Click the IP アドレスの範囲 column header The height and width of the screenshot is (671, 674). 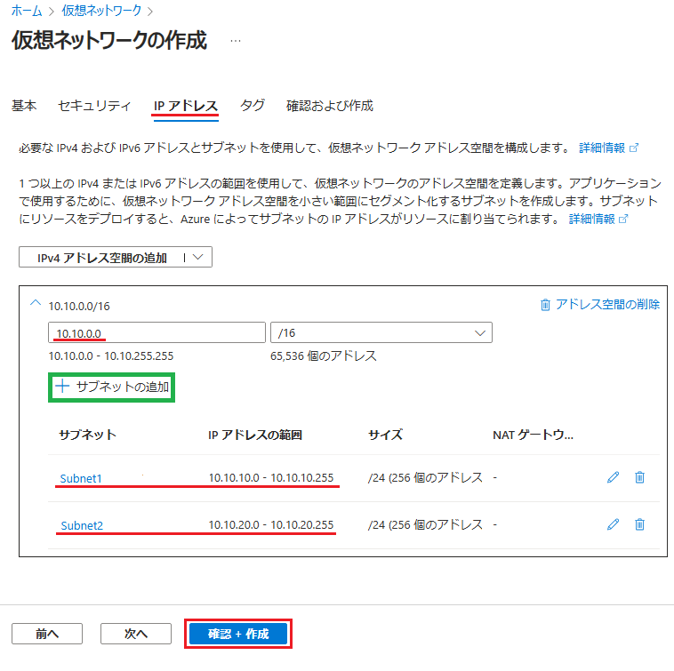coord(255,435)
